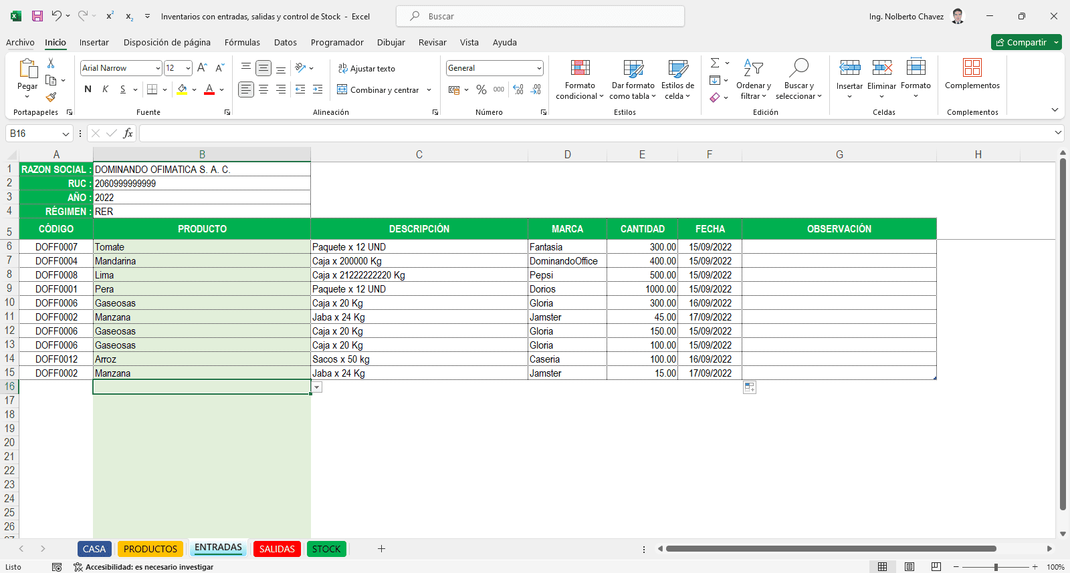Toggle Ajustar texto wrap
Viewport: 1070px width, 573px height.
(366, 68)
